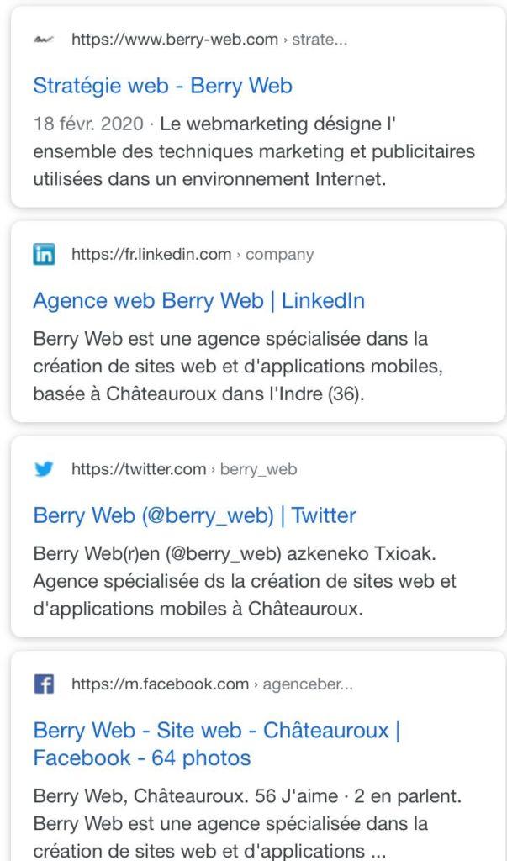Open the Berry Web Facebook page result
This screenshot has width=507, height=861.
(216, 744)
